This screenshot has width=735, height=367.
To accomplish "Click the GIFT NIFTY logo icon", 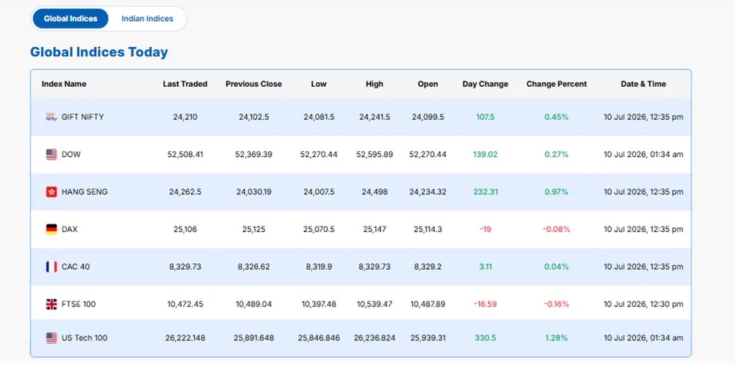I will click(51, 117).
